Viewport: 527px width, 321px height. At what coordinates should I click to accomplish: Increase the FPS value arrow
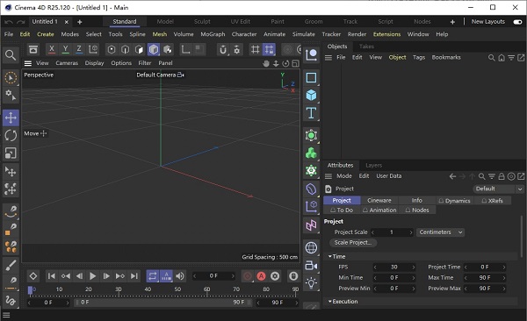pyautogui.click(x=414, y=267)
